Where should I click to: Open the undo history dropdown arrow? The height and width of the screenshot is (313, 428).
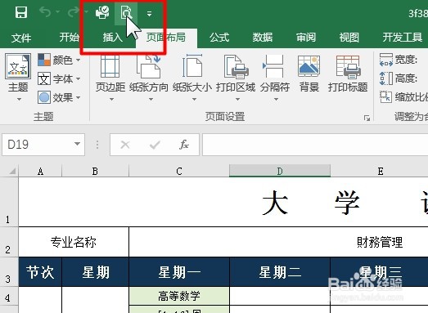pyautogui.click(x=57, y=12)
